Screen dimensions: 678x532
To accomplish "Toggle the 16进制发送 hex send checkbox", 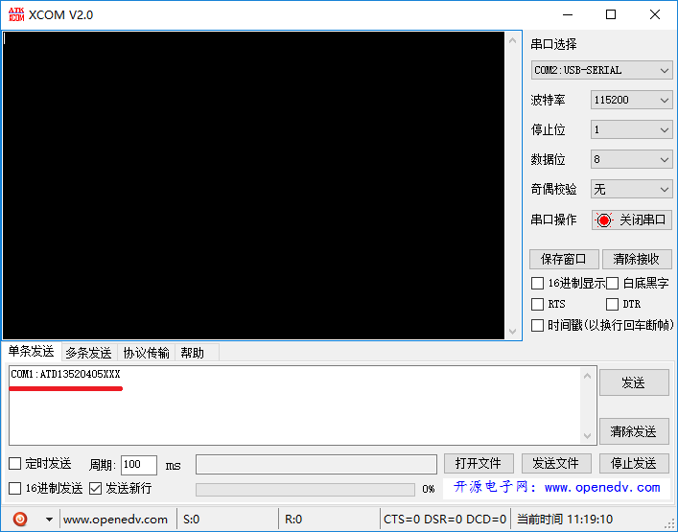I will [14, 488].
